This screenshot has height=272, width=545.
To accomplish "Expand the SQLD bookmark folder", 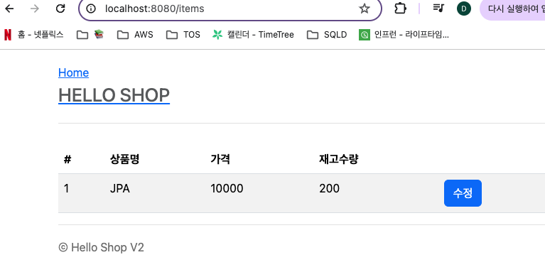I will point(327,35).
